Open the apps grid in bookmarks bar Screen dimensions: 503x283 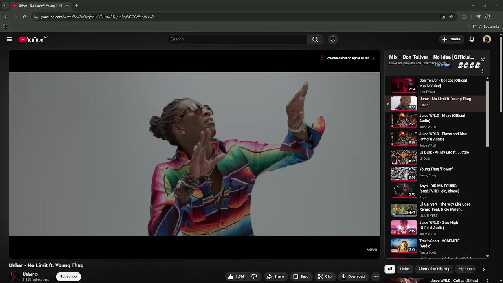click(5, 26)
